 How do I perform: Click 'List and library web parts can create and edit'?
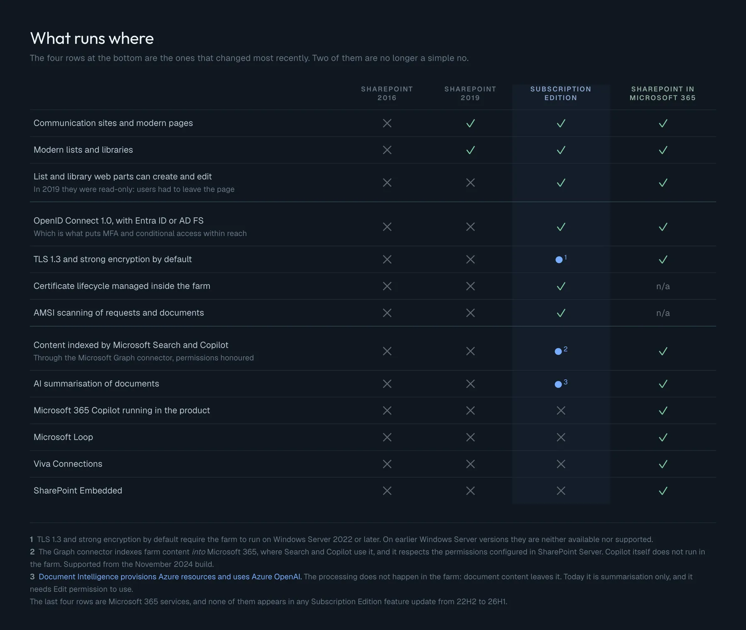123,177
